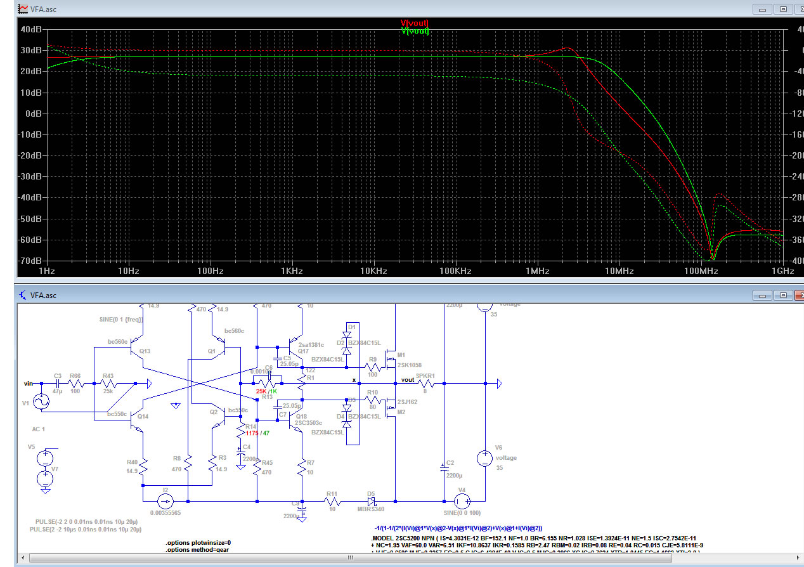Click the schematic window's title bar icon
The height and width of the screenshot is (567, 804).
pos(23,295)
